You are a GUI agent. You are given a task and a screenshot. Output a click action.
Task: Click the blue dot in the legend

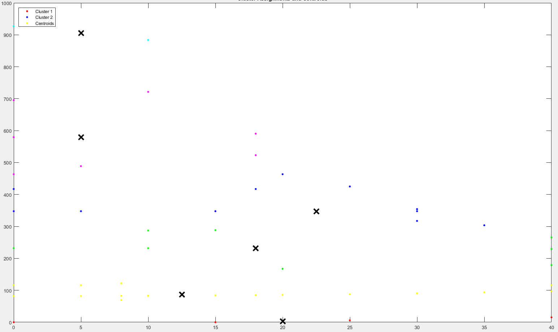[26, 17]
